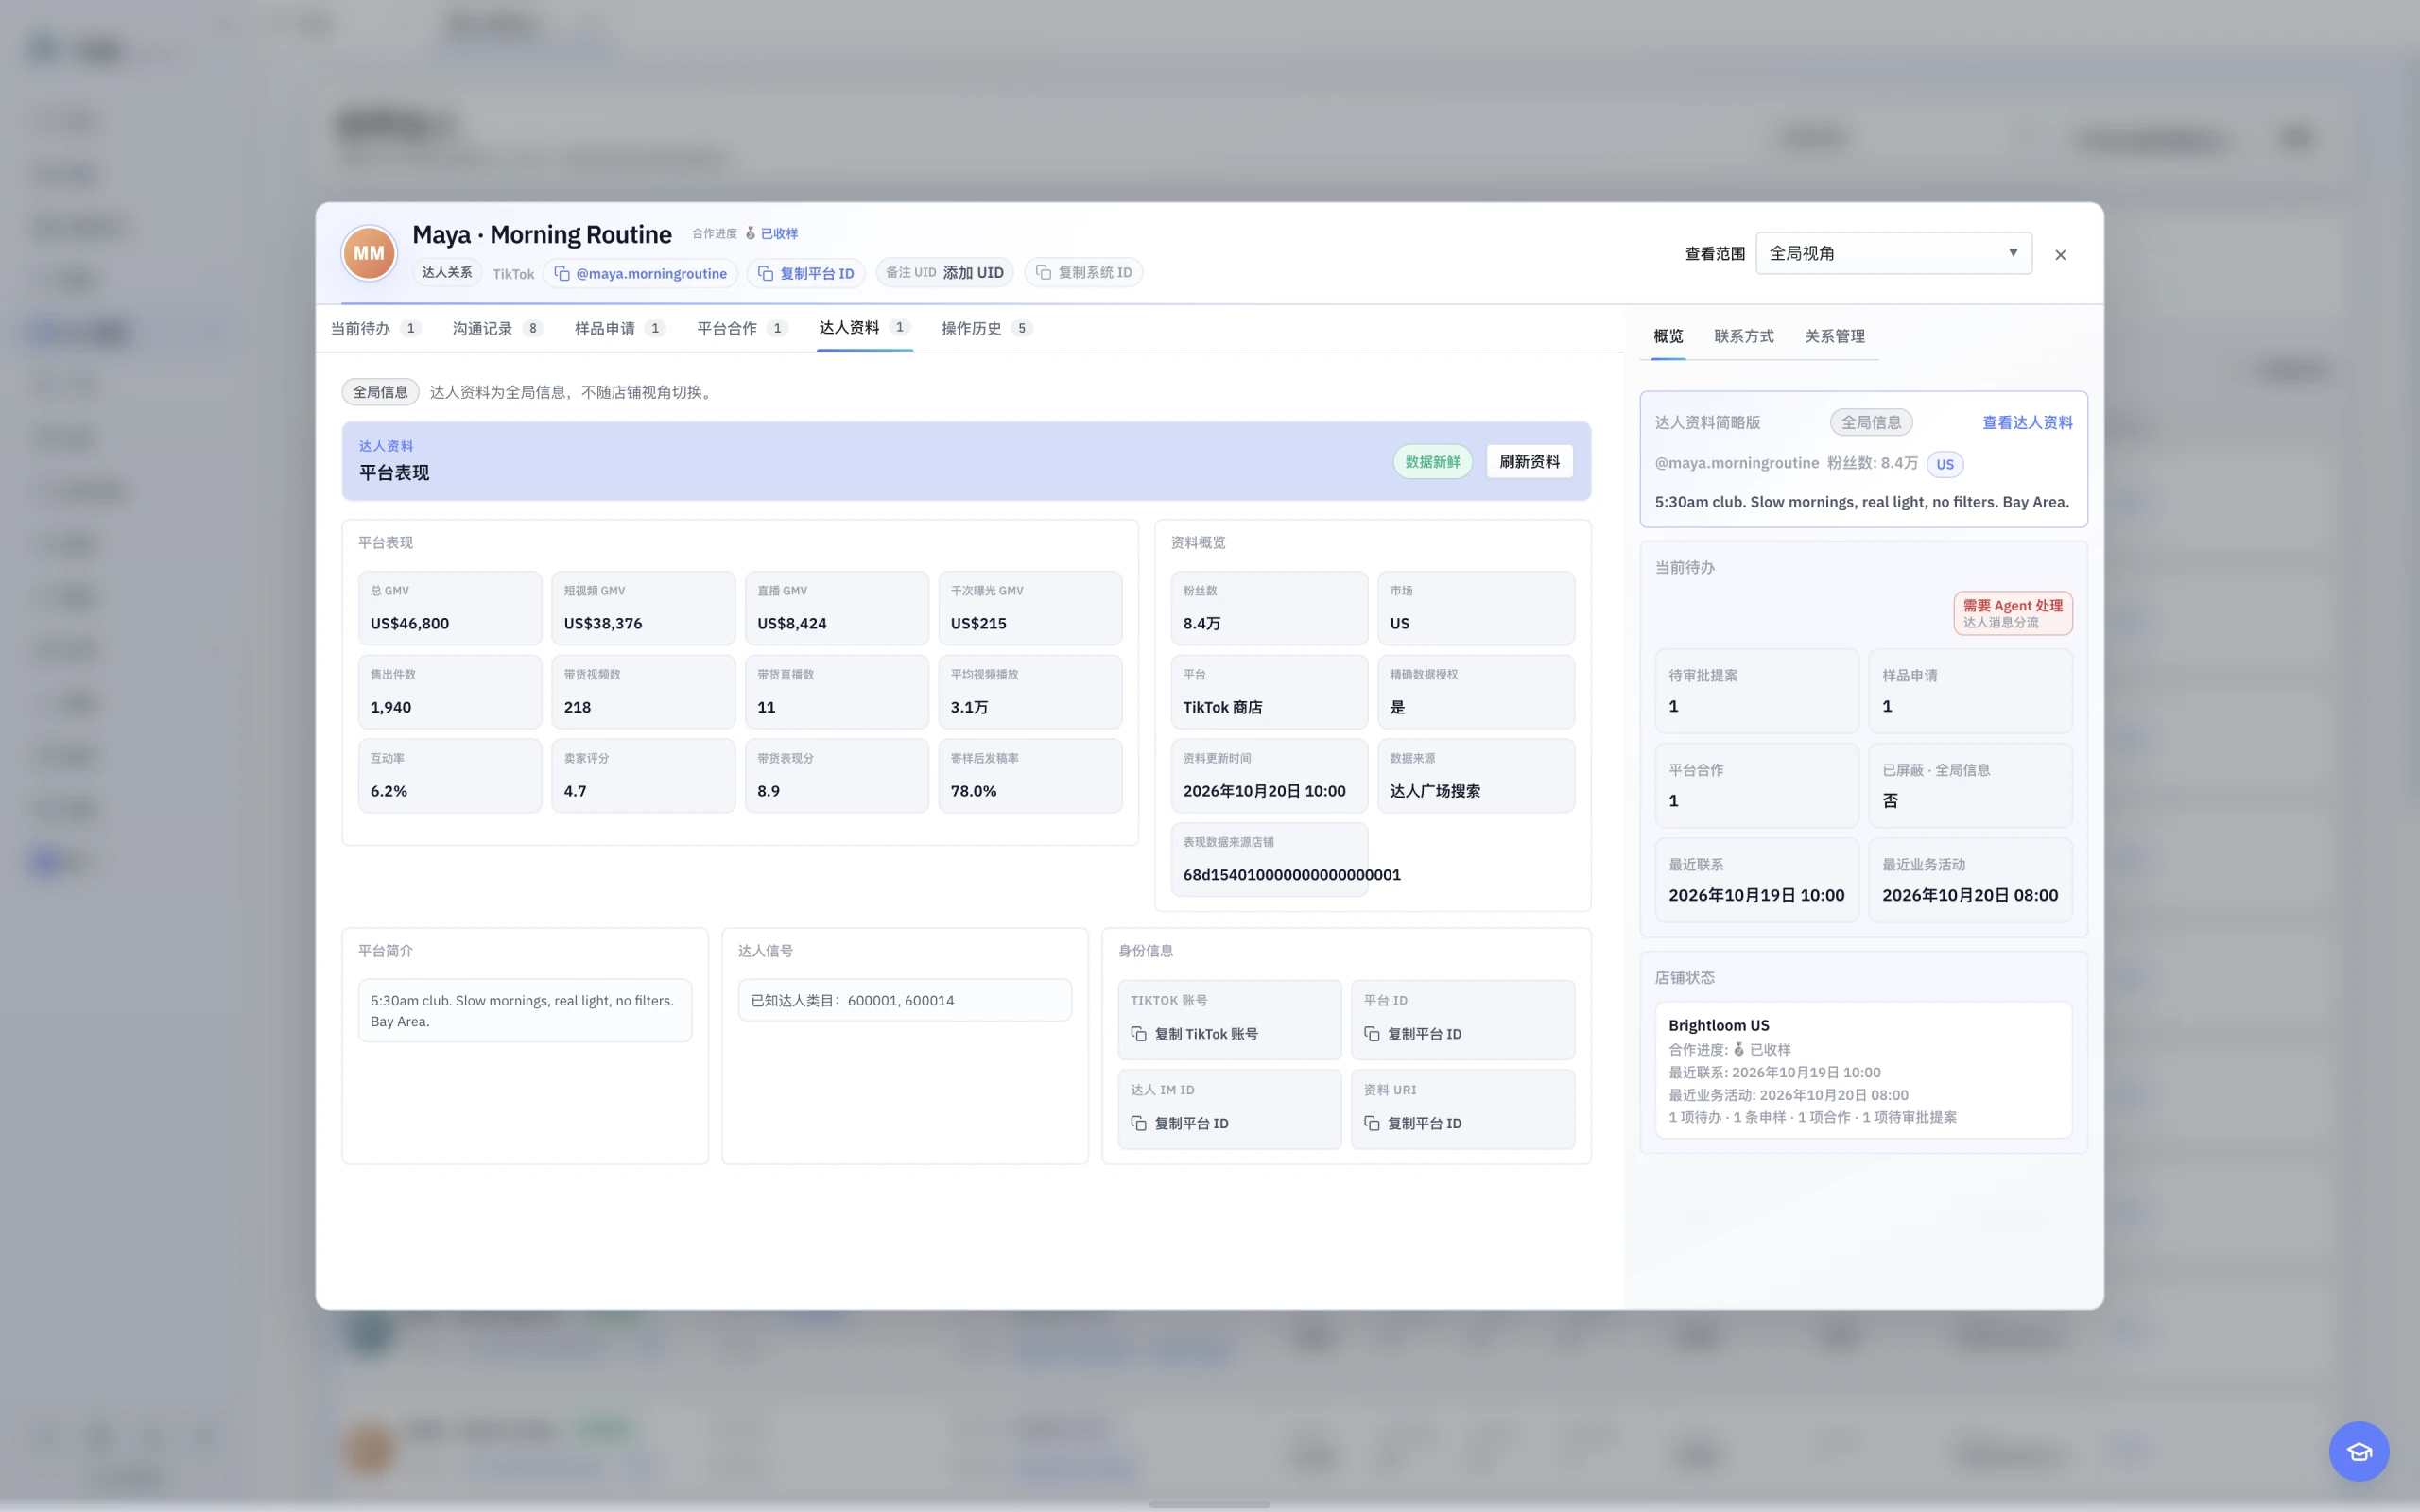The image size is (2420, 1512).
Task: Click the 粉丝数 value 8.4万
Action: tap(1201, 623)
